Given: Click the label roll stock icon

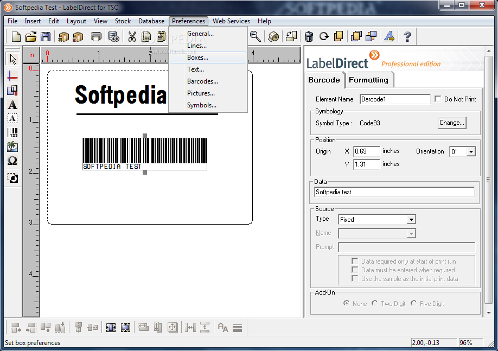Looking at the screenshot, I should click(273, 36).
